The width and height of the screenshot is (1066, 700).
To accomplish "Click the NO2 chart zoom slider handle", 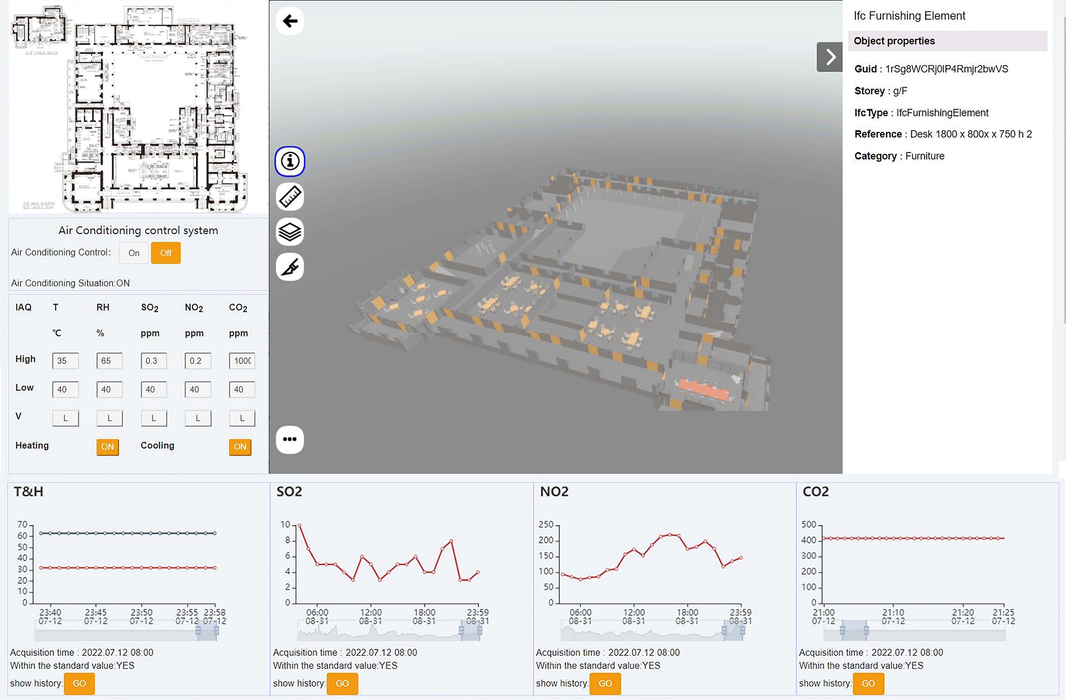I will (725, 631).
